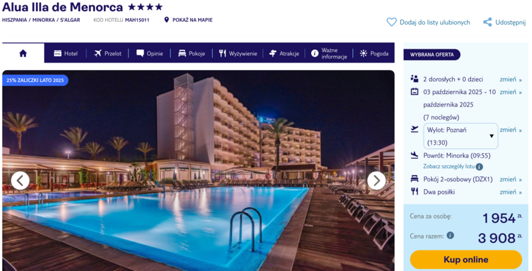Image resolution: width=532 pixels, height=271 pixels.
Task: Show next photo with right arrow
Action: pyautogui.click(x=376, y=180)
